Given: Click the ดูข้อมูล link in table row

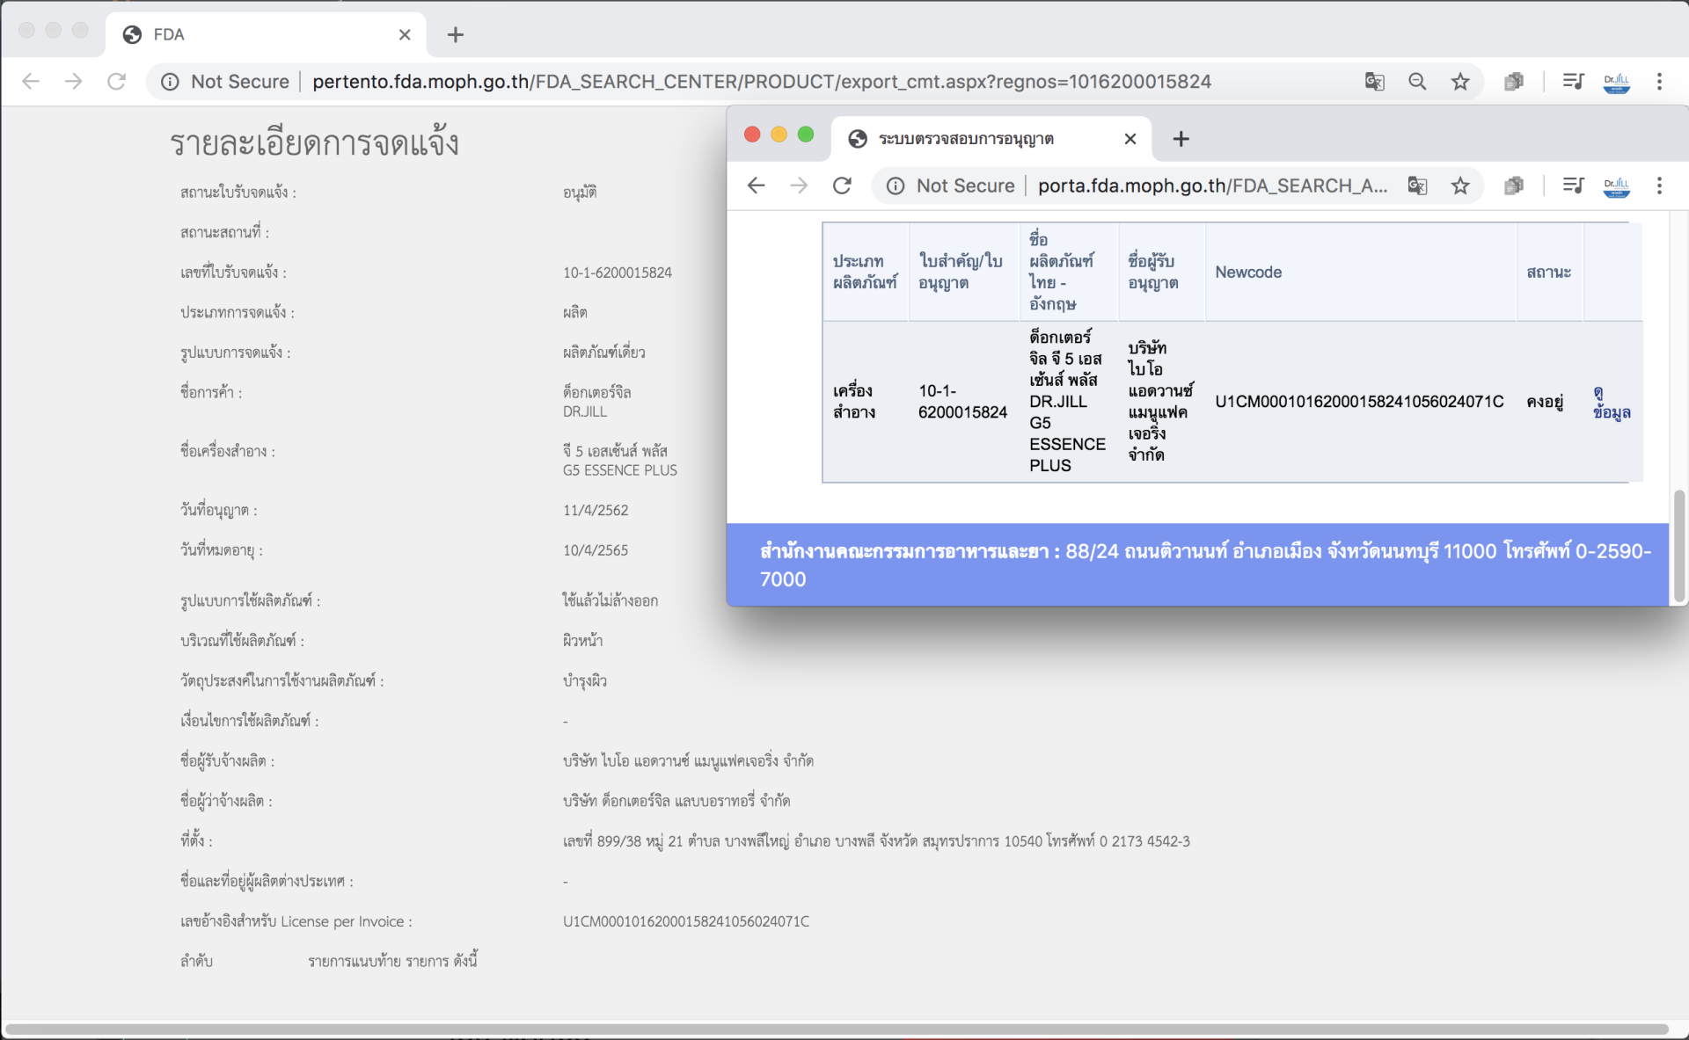Looking at the screenshot, I should [x=1612, y=402].
